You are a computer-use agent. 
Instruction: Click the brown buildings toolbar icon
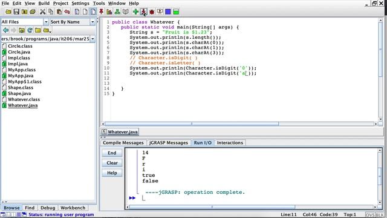109,12
